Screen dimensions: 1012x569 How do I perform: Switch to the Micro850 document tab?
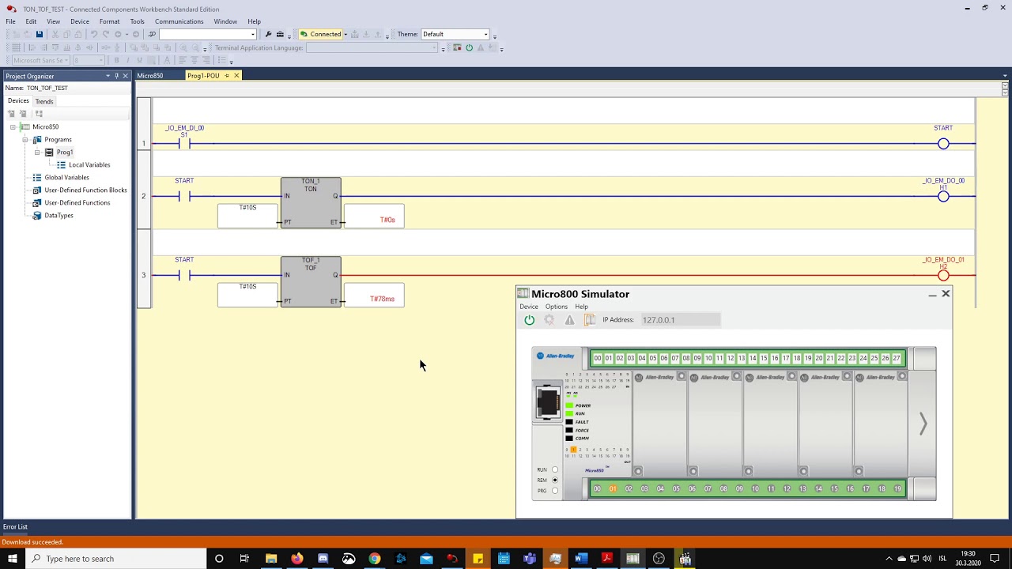tap(150, 76)
